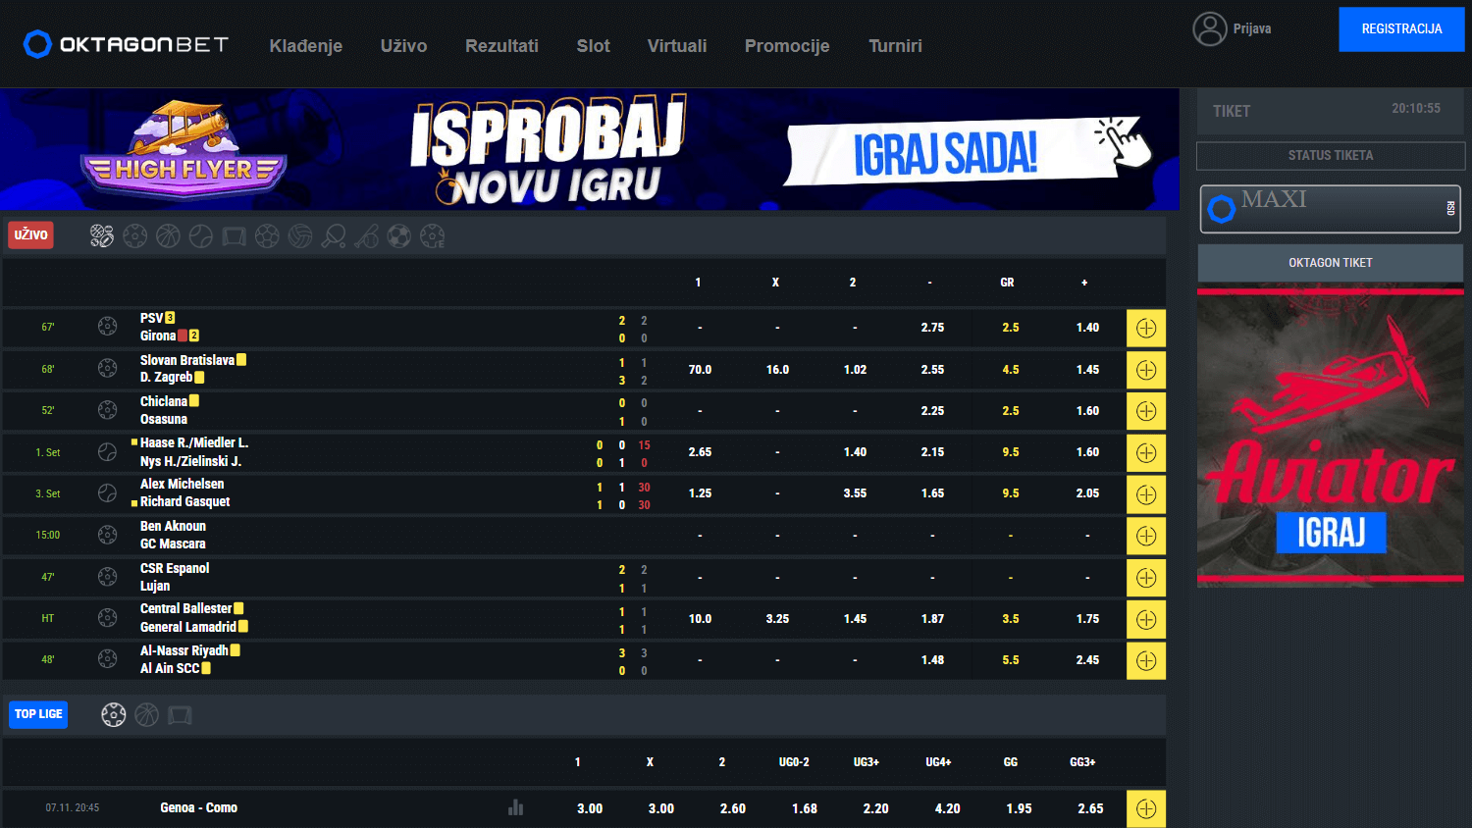Click the Registracija button
1472x828 pixels.
pyautogui.click(x=1401, y=29)
